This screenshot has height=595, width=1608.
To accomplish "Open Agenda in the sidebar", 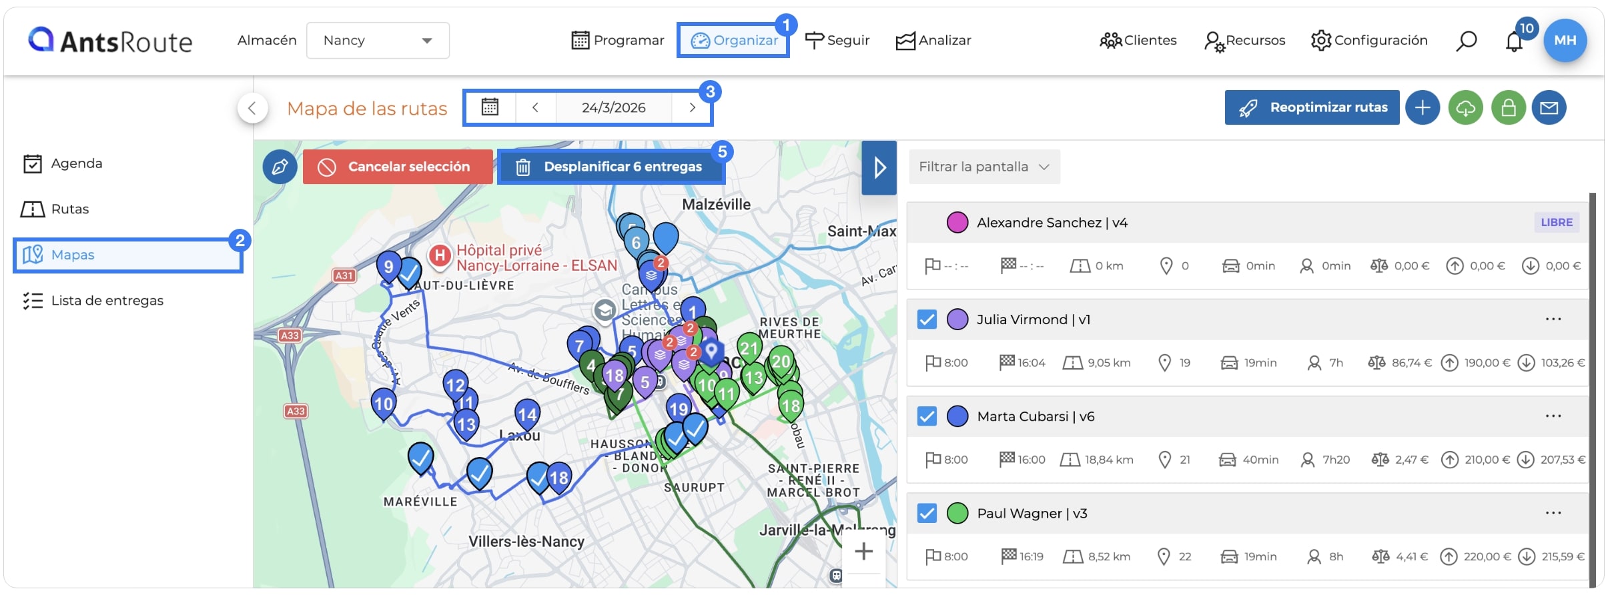I will pyautogui.click(x=63, y=163).
